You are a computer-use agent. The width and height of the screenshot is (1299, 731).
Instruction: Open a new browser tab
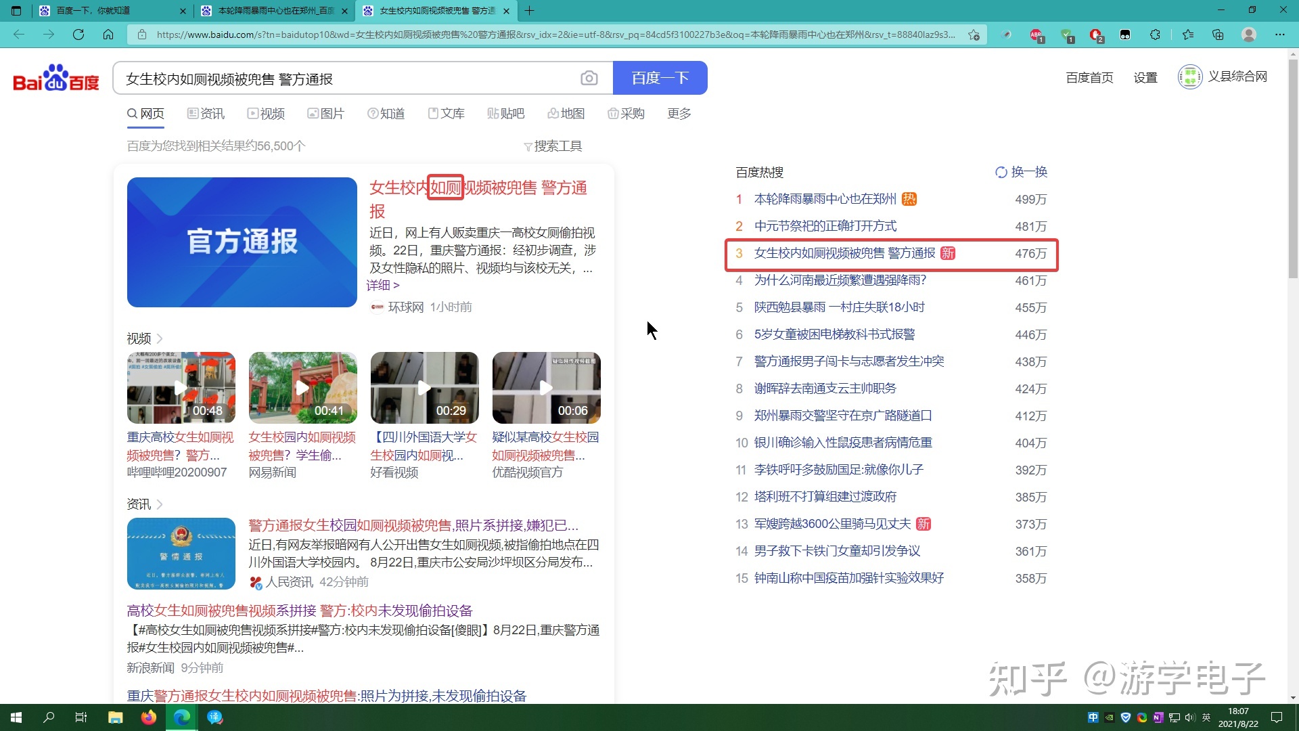click(x=530, y=11)
